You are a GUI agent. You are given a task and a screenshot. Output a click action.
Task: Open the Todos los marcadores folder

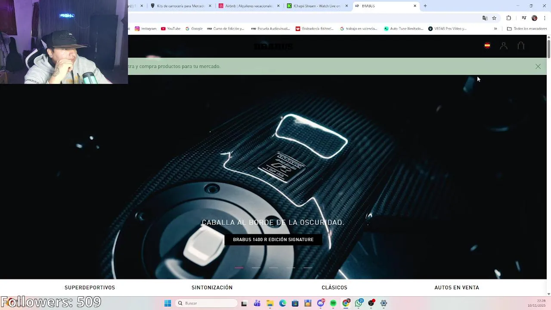(x=526, y=29)
